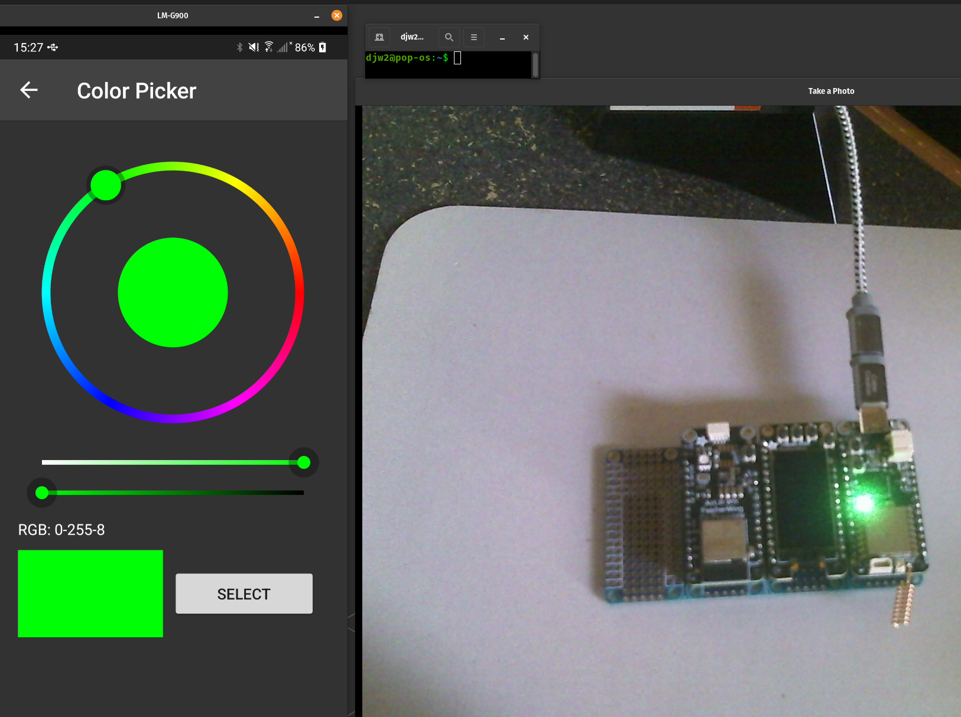Viewport: 961px width, 717px height.
Task: Tap the muted sound status icon
Action: [254, 47]
